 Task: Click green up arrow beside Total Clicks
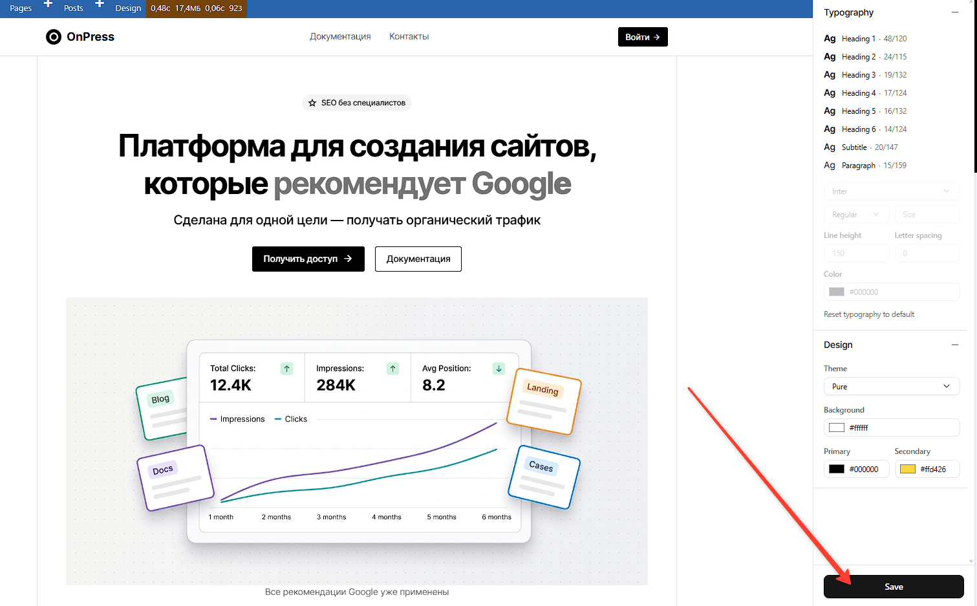(287, 369)
